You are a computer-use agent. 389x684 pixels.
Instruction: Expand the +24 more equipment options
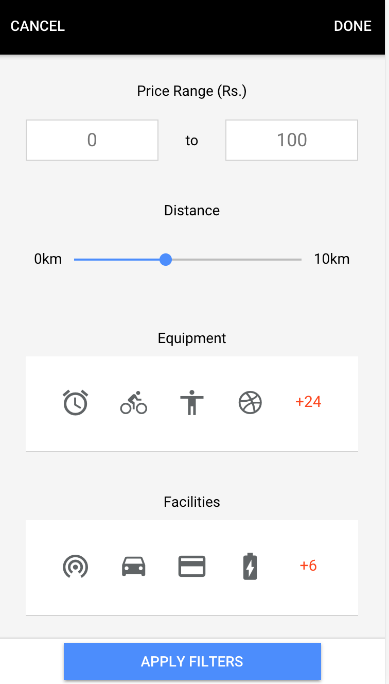click(x=308, y=402)
